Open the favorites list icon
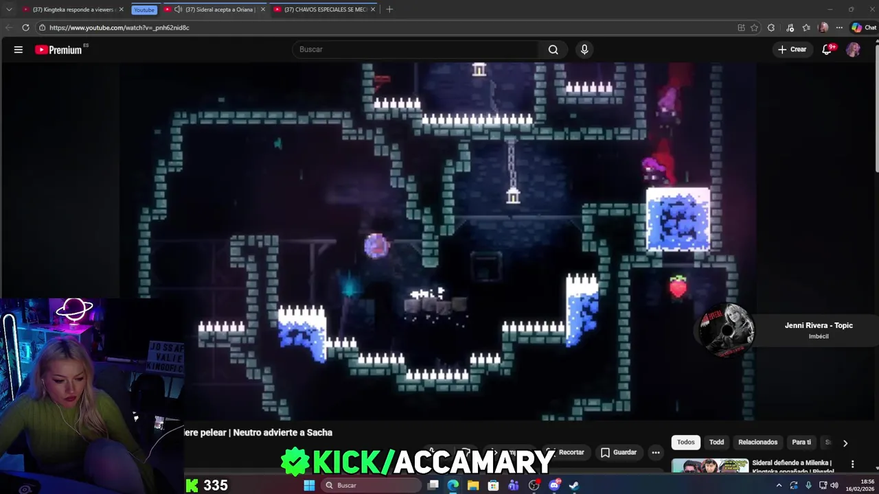Viewport: 879px width, 494px height. tap(806, 27)
